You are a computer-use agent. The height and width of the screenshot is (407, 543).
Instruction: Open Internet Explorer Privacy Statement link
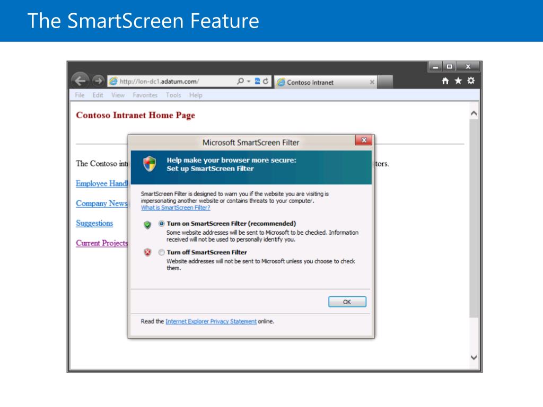pos(211,322)
